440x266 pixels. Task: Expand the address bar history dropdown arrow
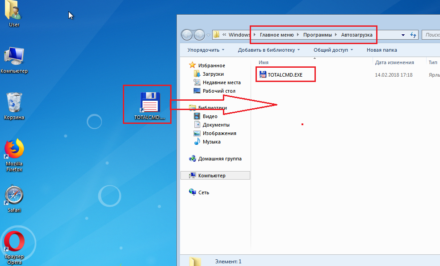click(x=403, y=35)
